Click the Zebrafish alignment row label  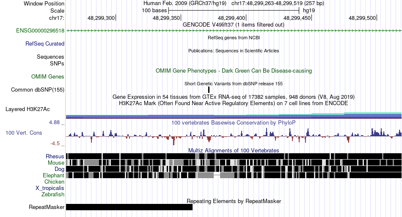[53, 195]
